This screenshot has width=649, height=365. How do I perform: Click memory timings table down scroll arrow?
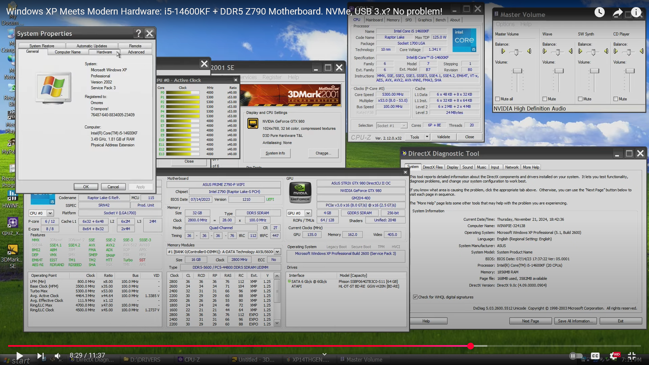coord(277,323)
